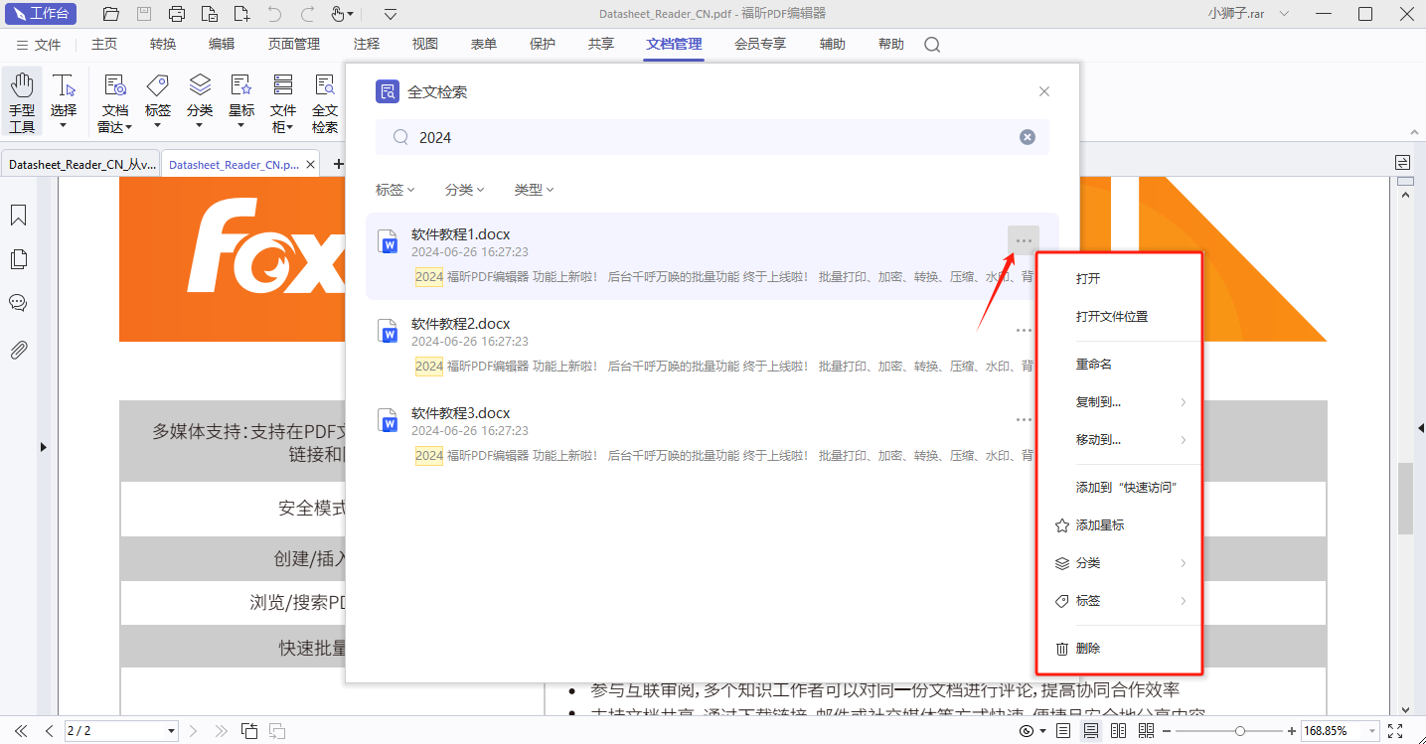
Task: Open the 分类 category tool in ribbon
Action: click(x=200, y=102)
